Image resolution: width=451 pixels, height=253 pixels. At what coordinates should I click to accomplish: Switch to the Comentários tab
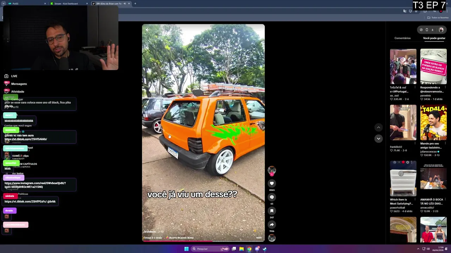[x=402, y=38]
